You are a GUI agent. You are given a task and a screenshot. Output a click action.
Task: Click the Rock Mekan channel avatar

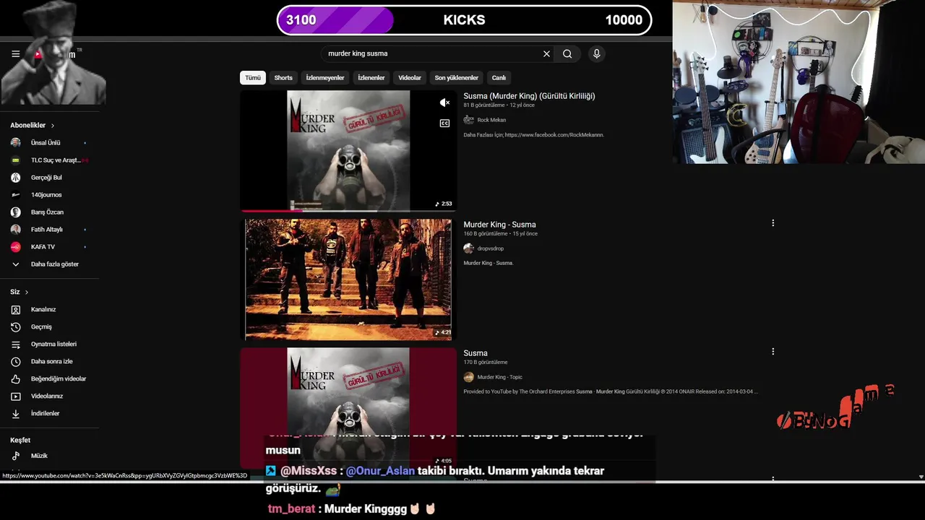pos(468,120)
